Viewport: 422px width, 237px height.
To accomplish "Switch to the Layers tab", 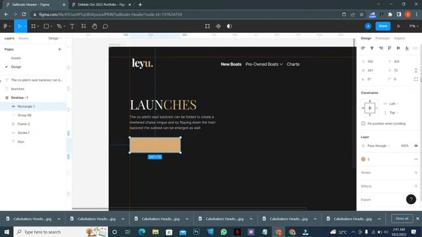I will [9, 38].
